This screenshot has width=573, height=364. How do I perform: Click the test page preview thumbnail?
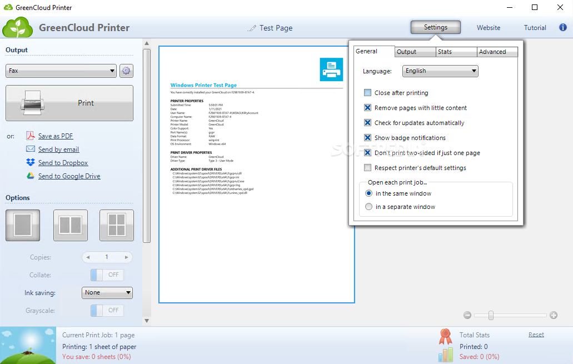tap(257, 174)
